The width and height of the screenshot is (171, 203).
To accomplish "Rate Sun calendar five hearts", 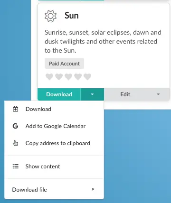I will tap(87, 77).
